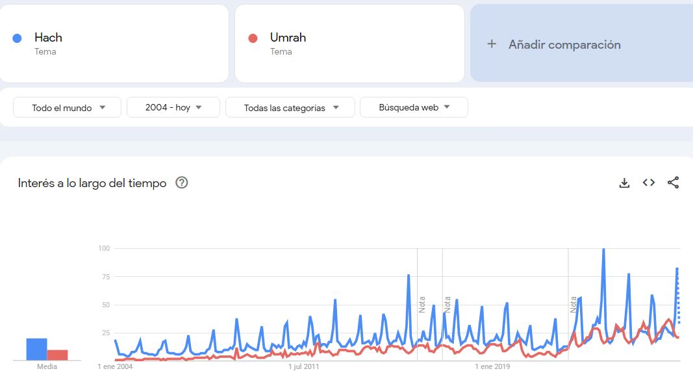The image size is (693, 371).
Task: Click the red Media average bar
Action: (x=57, y=355)
